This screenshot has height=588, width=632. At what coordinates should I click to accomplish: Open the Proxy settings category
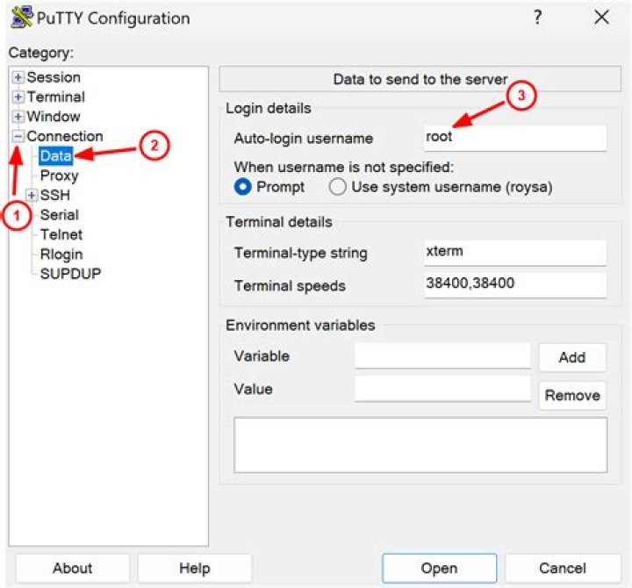[x=60, y=176]
